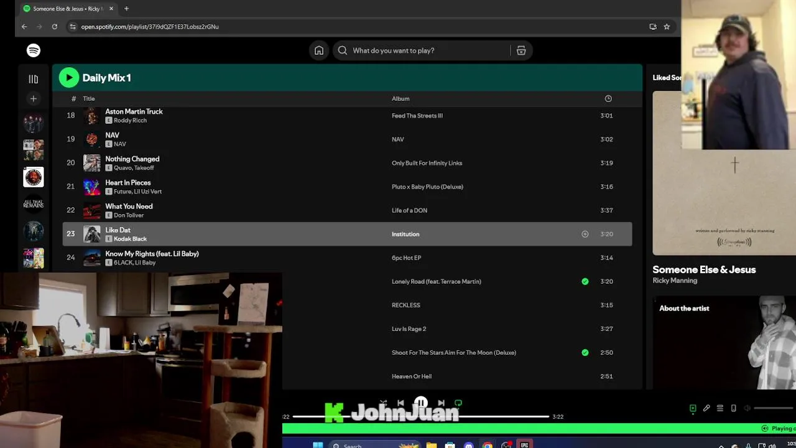The width and height of the screenshot is (796, 448).
Task: Open the play queue
Action: pyautogui.click(x=720, y=408)
